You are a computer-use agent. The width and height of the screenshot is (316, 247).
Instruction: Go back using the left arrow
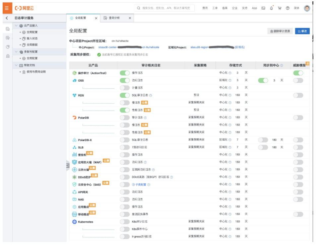pyautogui.click(x=7, y=18)
